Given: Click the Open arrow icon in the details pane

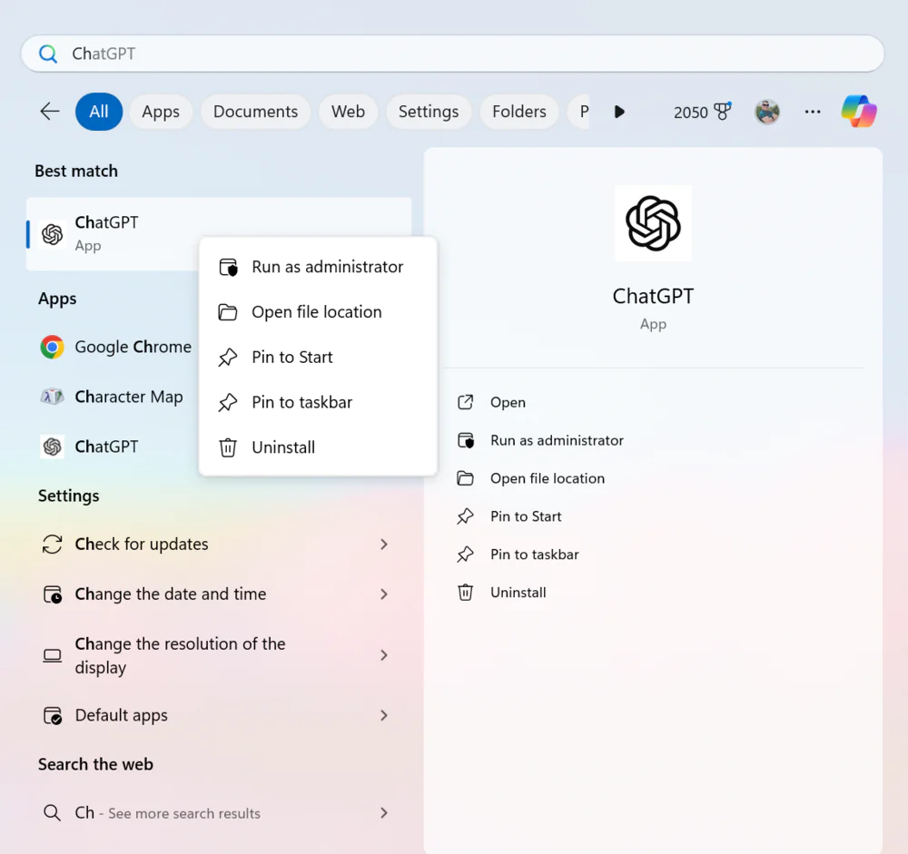Looking at the screenshot, I should click(x=466, y=402).
